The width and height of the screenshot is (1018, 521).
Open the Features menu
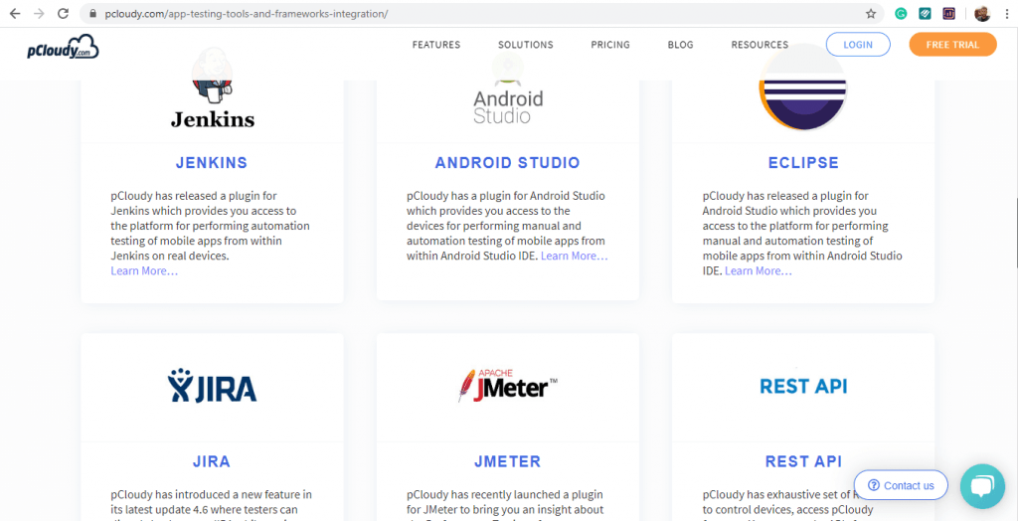point(436,45)
